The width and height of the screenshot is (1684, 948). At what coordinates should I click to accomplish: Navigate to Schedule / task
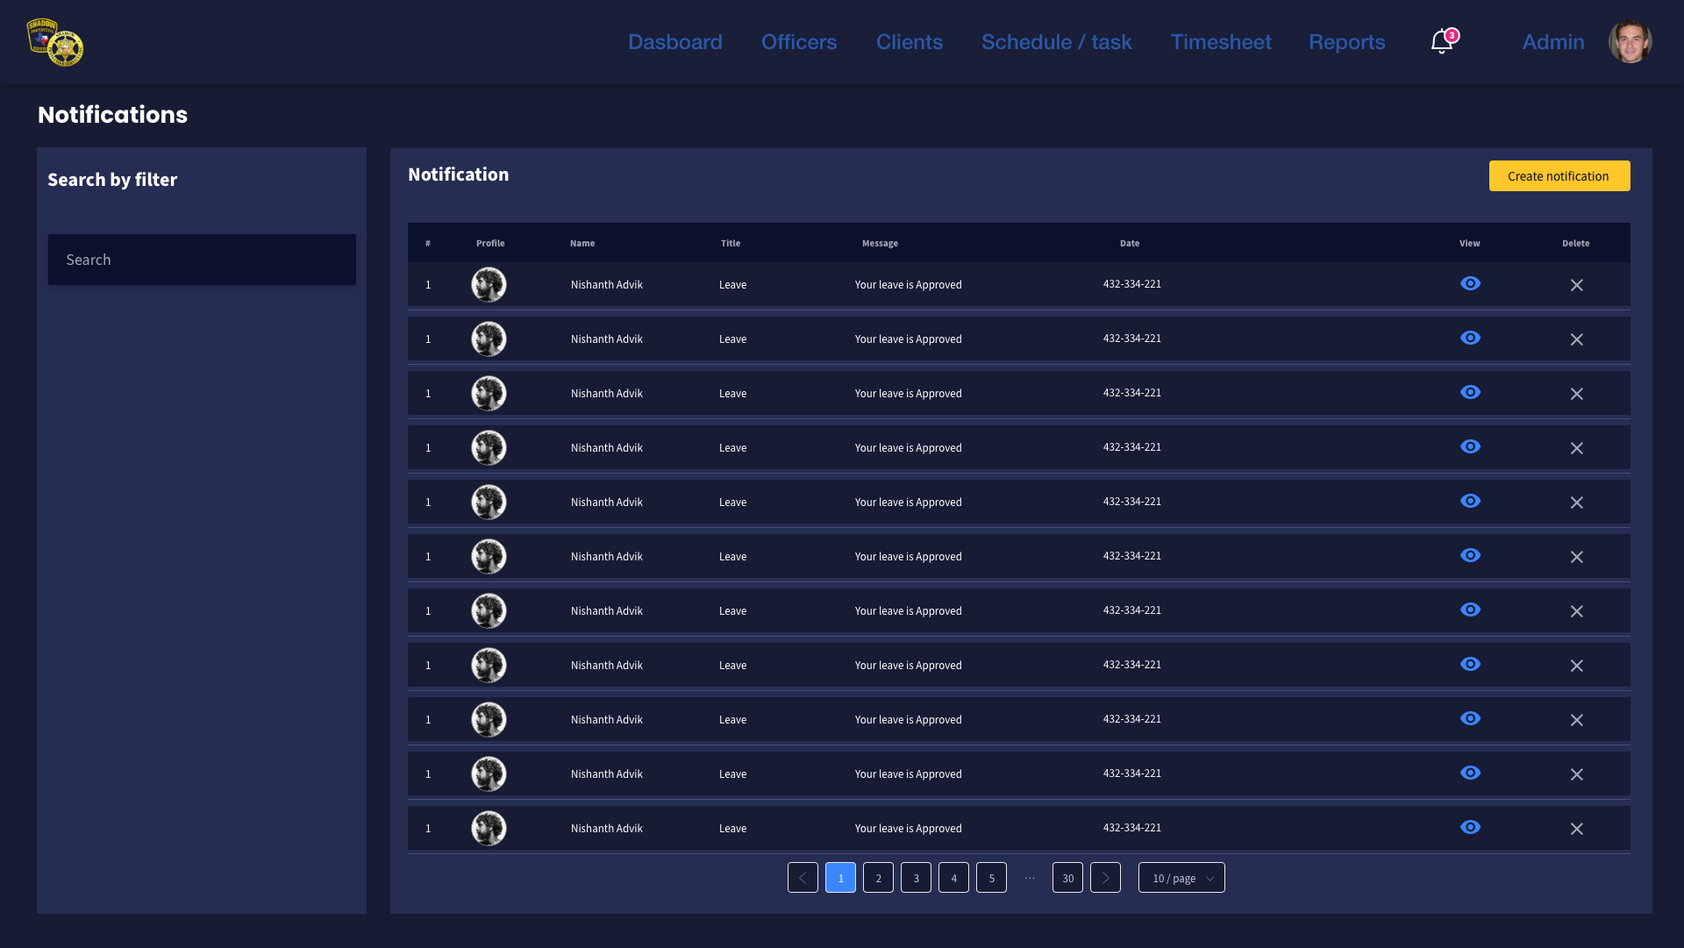[x=1056, y=42]
